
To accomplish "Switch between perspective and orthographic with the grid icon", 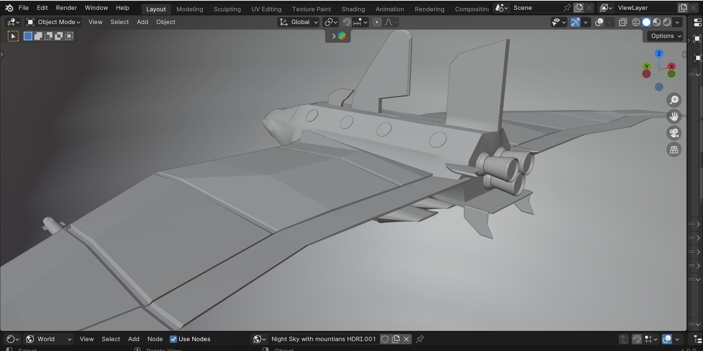I will coord(674,149).
